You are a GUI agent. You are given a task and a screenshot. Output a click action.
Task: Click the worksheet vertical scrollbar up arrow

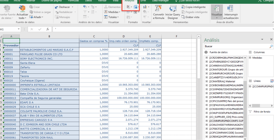199,36
